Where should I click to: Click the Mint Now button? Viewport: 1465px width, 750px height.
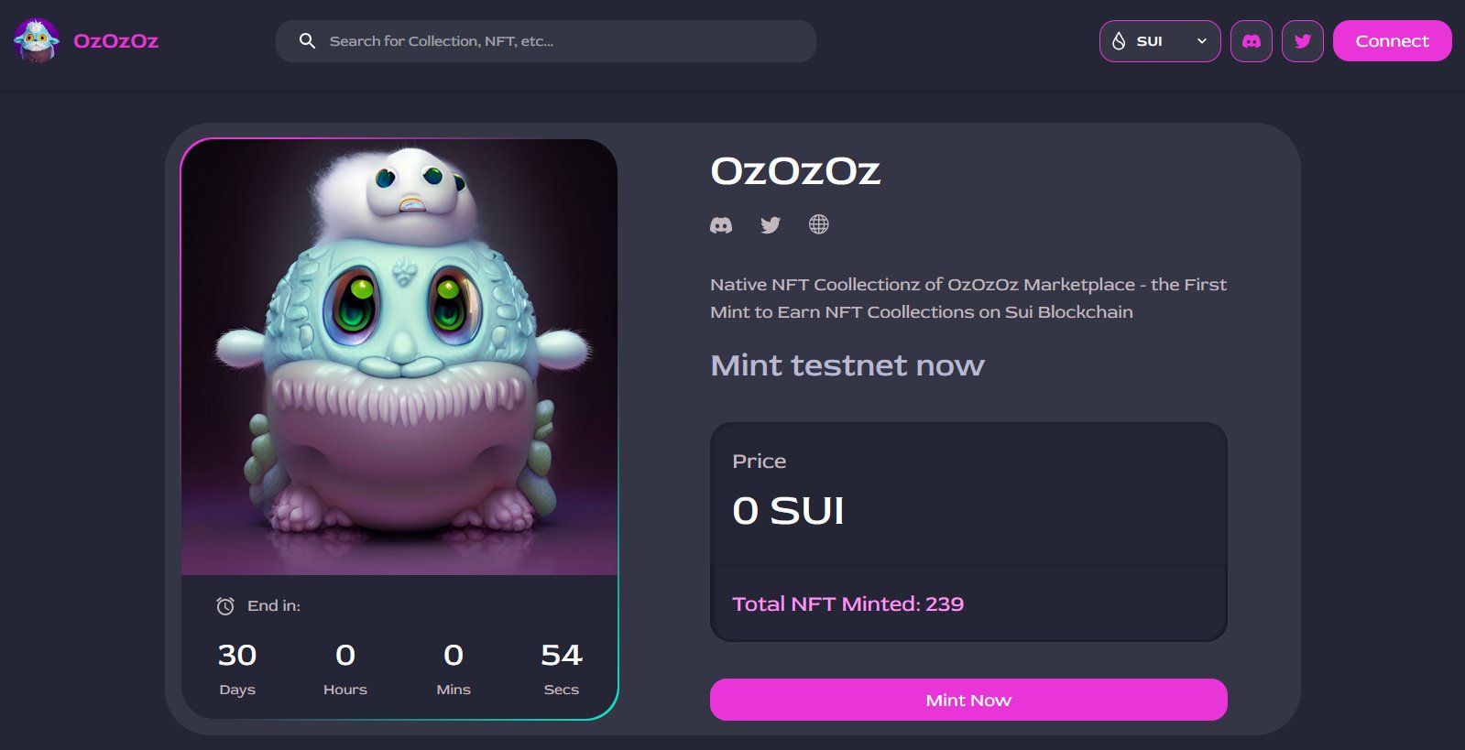click(x=968, y=700)
